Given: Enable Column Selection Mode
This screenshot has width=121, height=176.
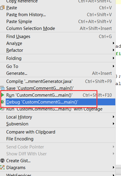Looking at the screenshot, I should point(58,28).
